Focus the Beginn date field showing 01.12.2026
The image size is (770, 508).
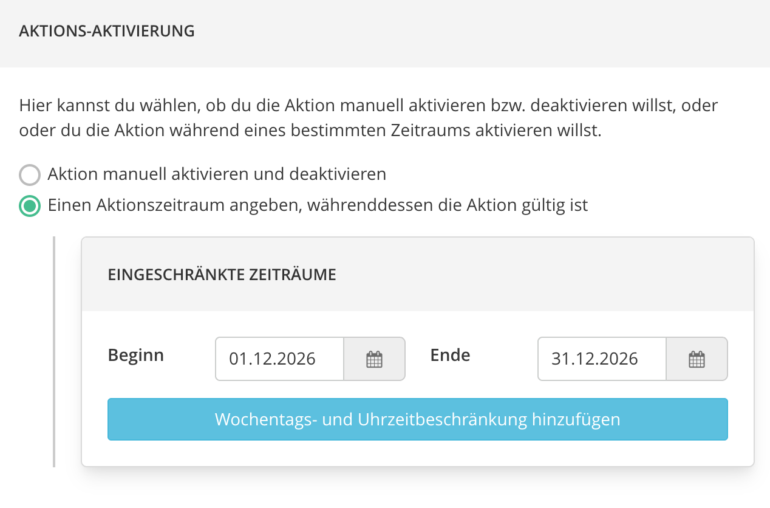pyautogui.click(x=279, y=359)
